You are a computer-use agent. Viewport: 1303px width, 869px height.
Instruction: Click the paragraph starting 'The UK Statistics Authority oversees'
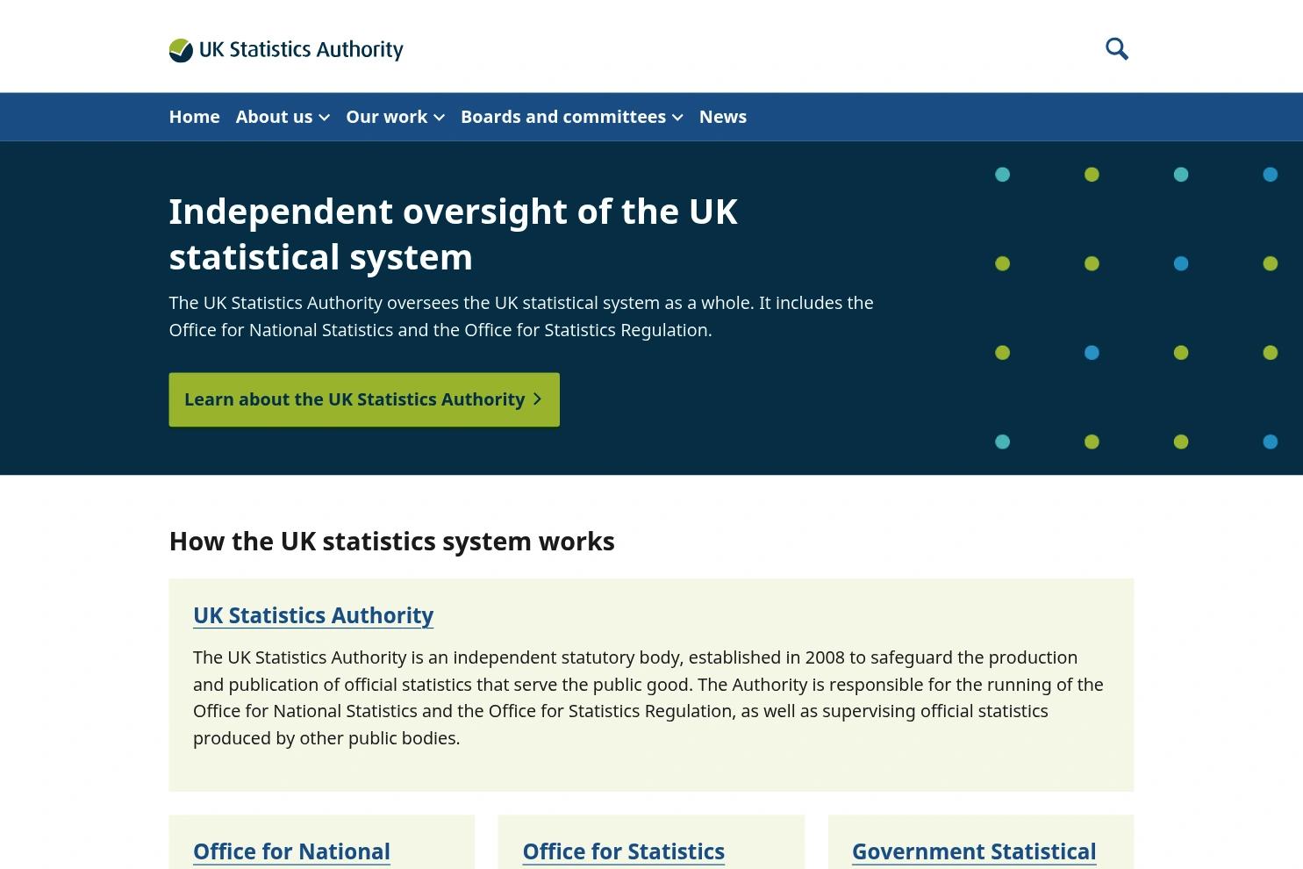(x=521, y=316)
